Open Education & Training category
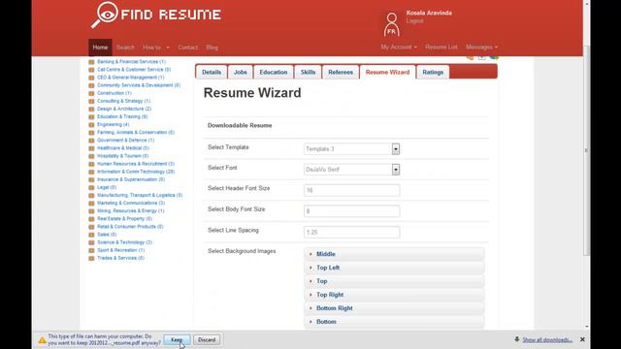 [122, 116]
